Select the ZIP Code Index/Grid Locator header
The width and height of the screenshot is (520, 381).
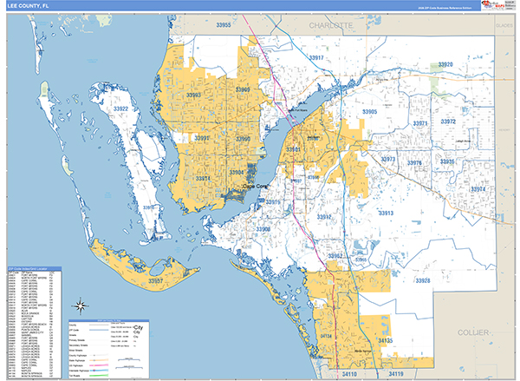pos(34,268)
